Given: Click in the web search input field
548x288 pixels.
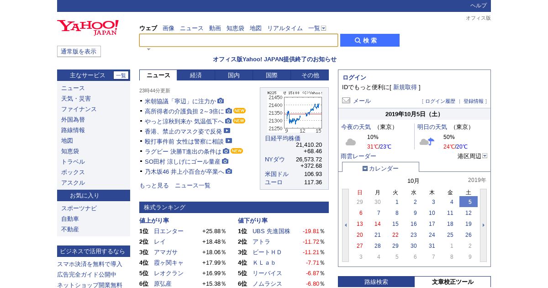Looking at the screenshot, I should click(239, 40).
